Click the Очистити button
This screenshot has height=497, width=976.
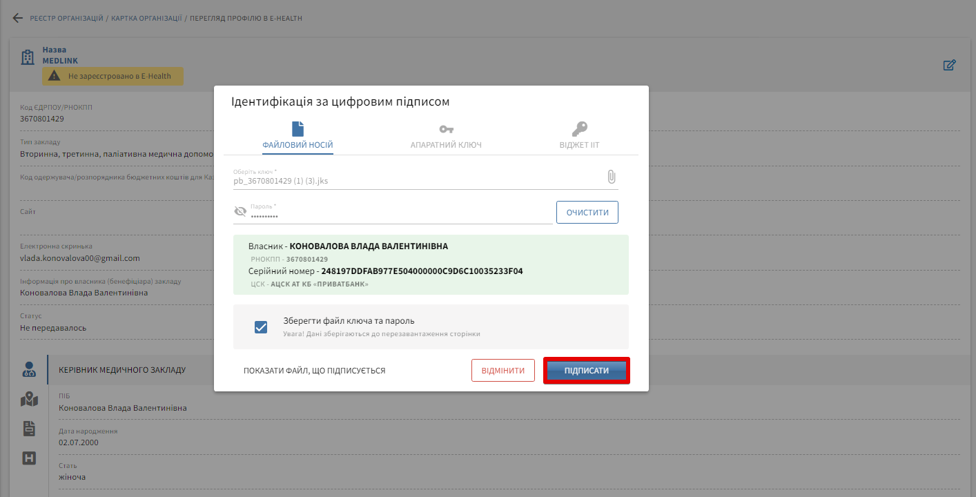coord(587,213)
